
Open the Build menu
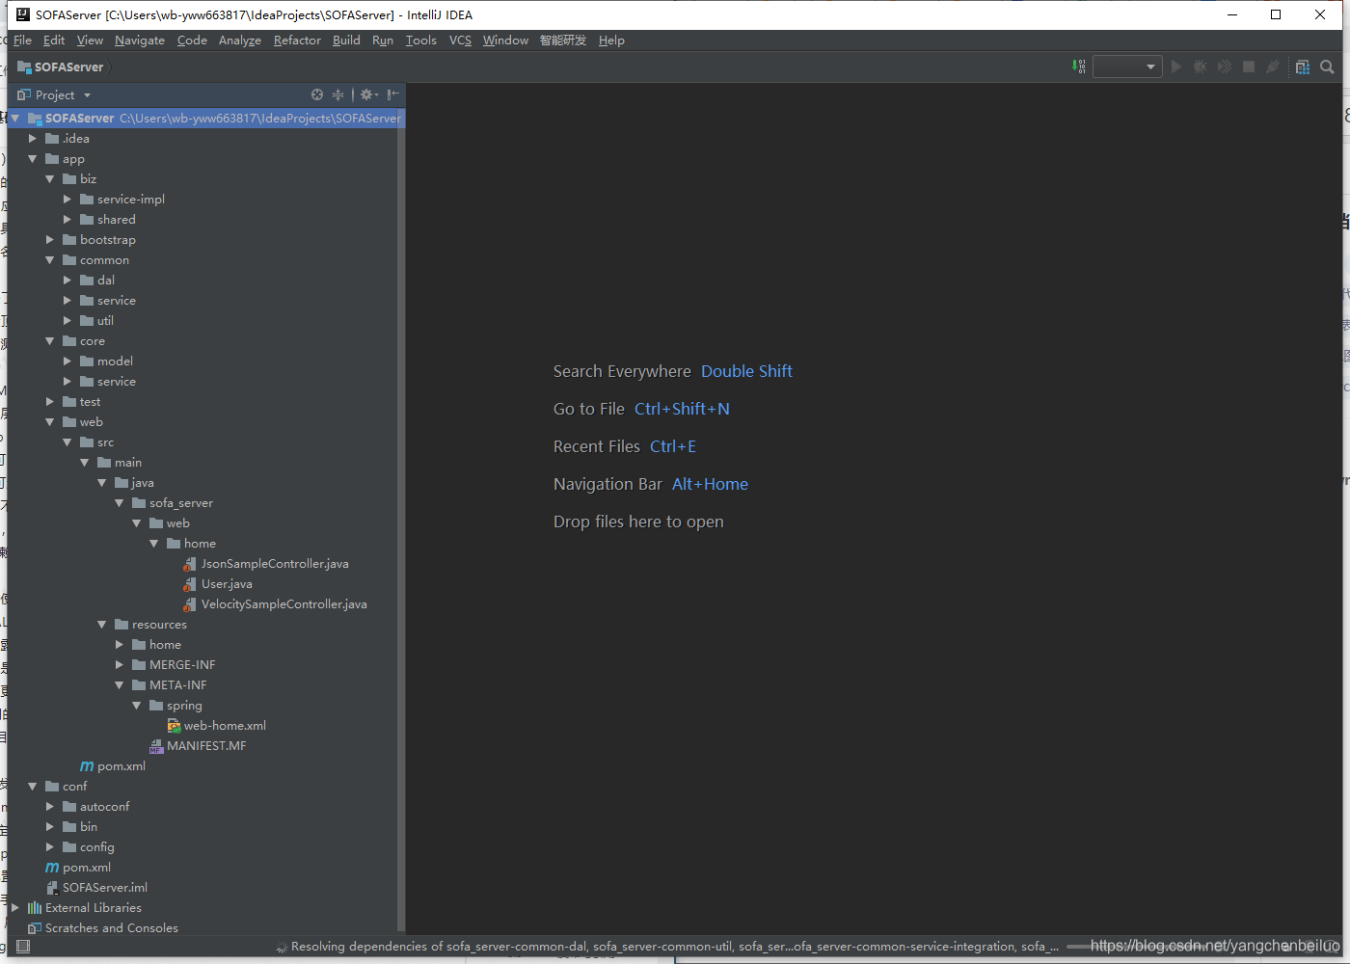tap(346, 40)
